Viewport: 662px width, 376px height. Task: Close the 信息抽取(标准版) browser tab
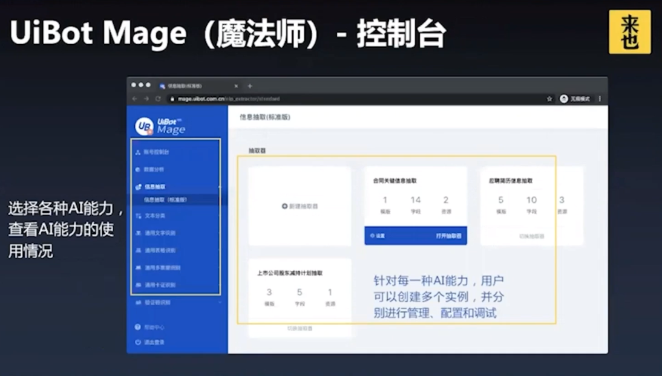point(236,86)
